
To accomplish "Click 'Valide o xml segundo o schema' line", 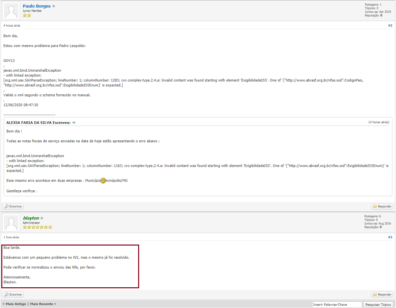I will [x=47, y=95].
